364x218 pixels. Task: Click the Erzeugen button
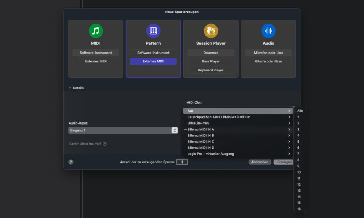[x=283, y=162]
